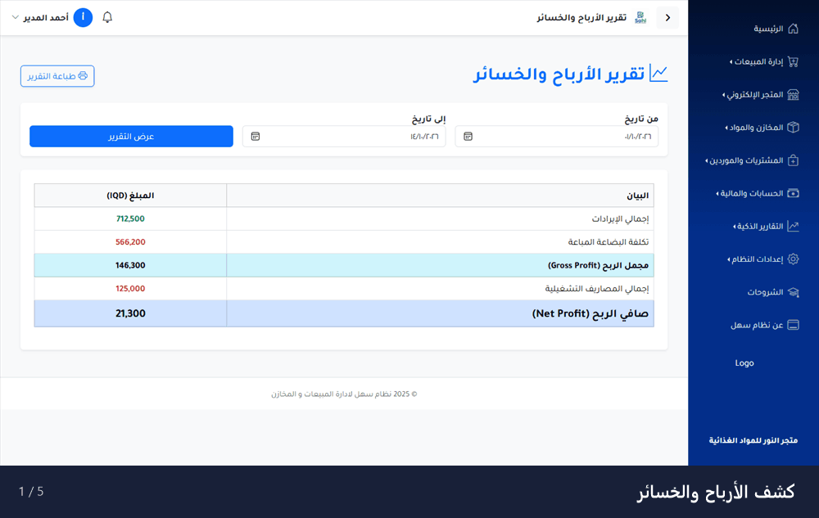Screen dimensions: 819x518
Task: Expand the المتجر الإلكتروني menu
Action: point(753,94)
